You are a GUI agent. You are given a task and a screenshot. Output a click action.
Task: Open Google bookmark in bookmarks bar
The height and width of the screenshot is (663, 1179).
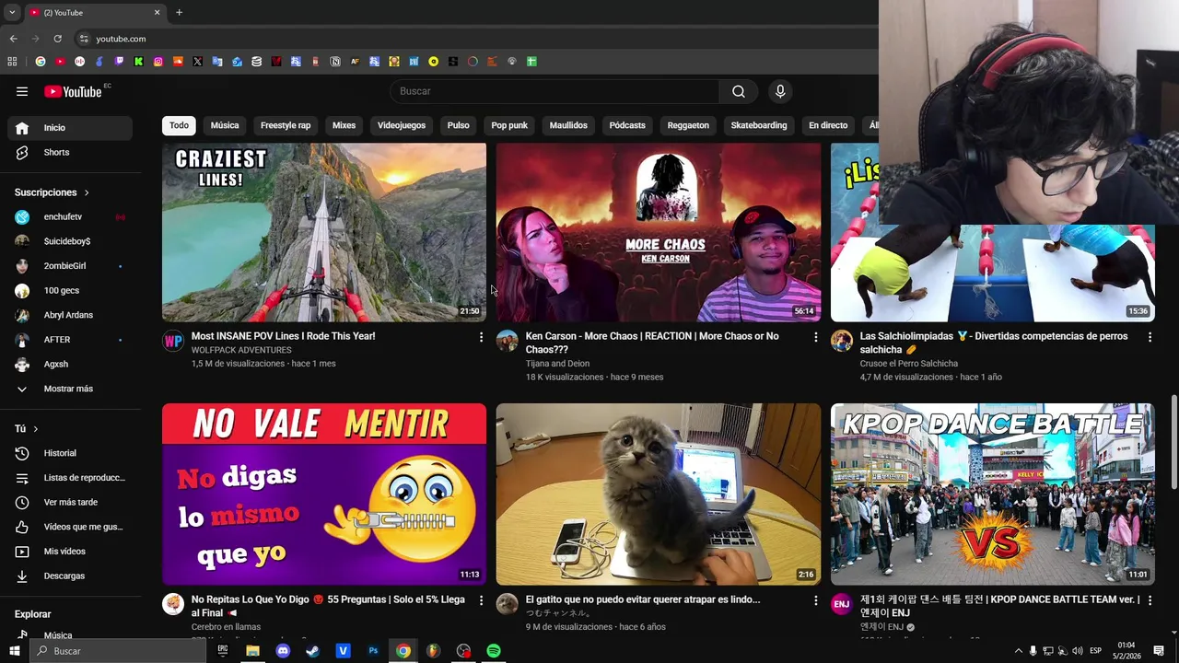41,62
